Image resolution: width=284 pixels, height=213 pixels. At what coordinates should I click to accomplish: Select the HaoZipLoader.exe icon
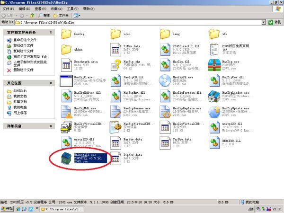point(215,96)
